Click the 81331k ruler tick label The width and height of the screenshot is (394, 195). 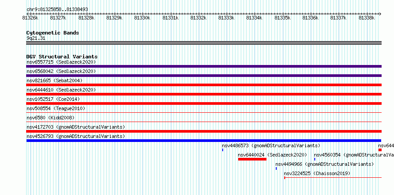pyautogui.click(x=170, y=18)
